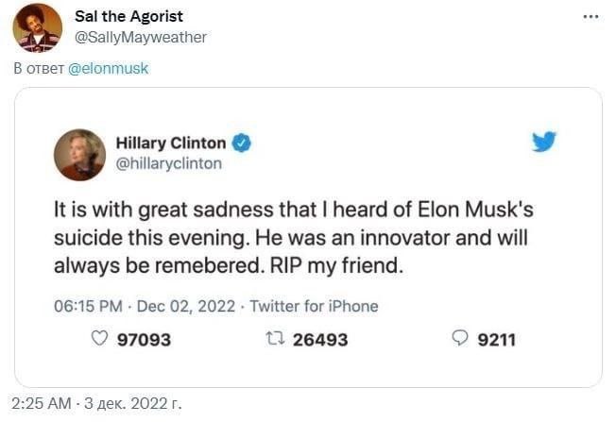Open the embedded tweet's profile picture
The image size is (616, 422).
[80, 154]
